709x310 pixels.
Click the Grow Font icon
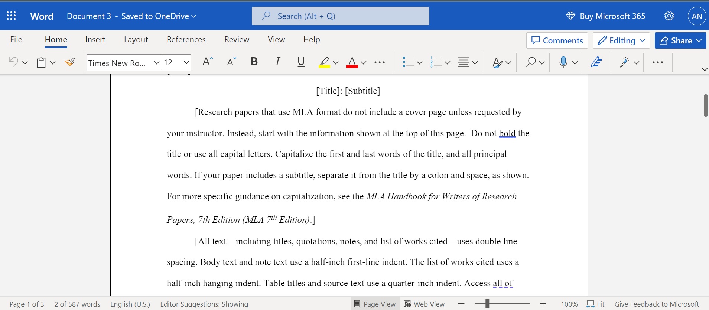pyautogui.click(x=207, y=62)
